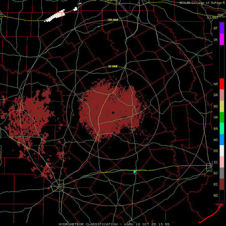The image size is (226, 226).
Task: Click the RA legend label
Action: click(215, 129)
